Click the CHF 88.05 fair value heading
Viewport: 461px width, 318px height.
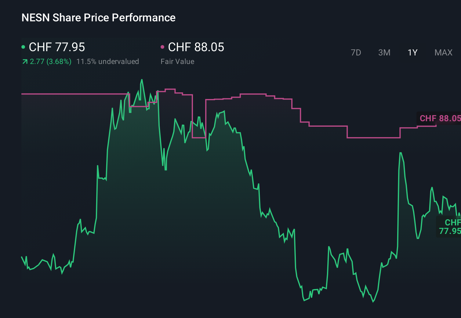196,47
